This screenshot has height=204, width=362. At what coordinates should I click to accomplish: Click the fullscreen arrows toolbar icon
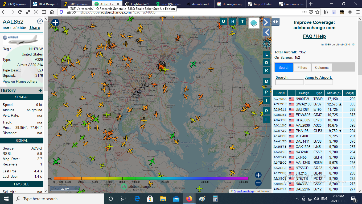[28, 12]
